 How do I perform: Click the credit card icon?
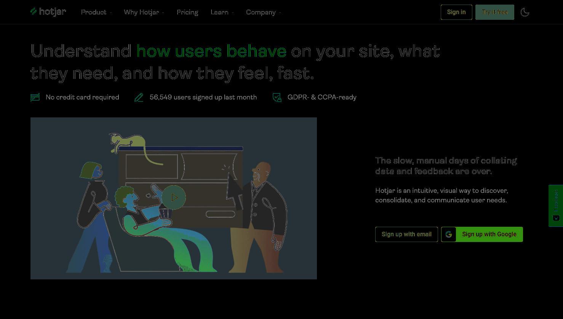(35, 98)
